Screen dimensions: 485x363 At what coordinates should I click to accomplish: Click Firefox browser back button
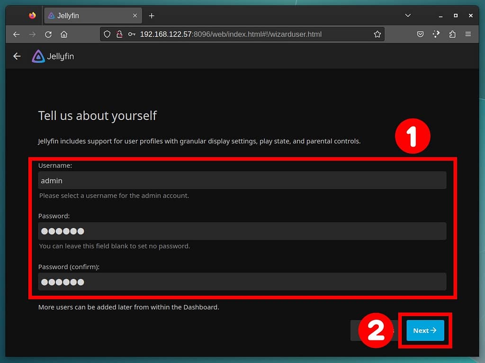coord(17,35)
